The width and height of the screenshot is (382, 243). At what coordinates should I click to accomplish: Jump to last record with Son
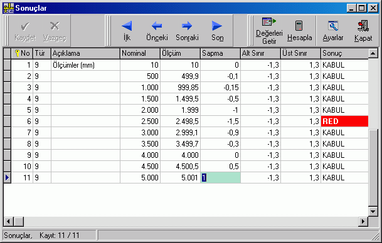217,31
